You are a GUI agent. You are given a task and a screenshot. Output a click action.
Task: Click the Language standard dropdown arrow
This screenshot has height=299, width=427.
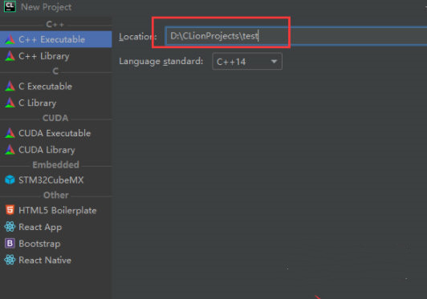[274, 62]
